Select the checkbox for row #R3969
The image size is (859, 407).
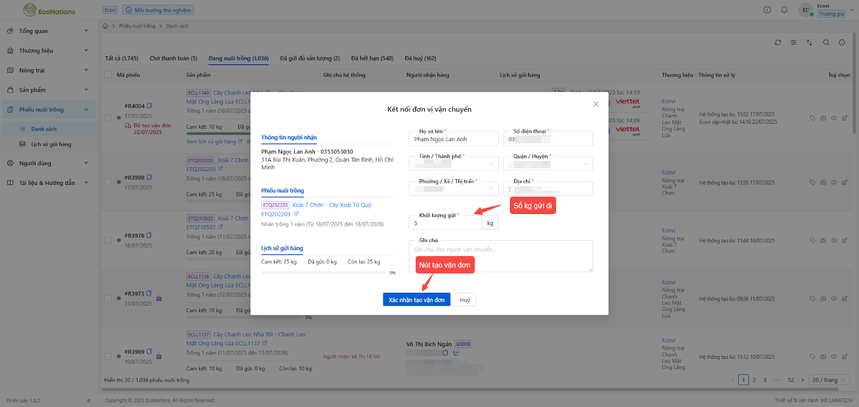tap(108, 356)
